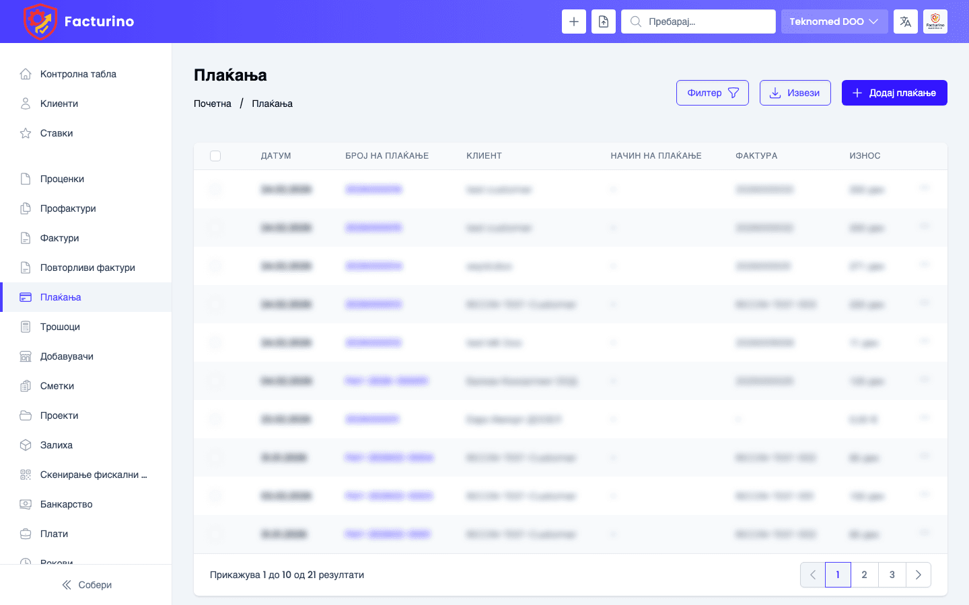Select Трошоци in the sidebar menu
This screenshot has height=605, width=969.
point(60,327)
